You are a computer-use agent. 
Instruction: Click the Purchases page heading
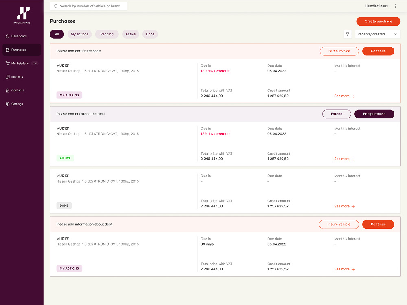63,21
